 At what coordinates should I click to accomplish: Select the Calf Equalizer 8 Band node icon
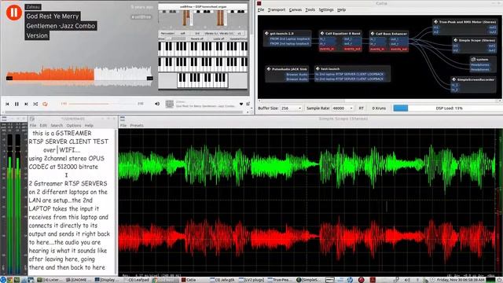[322, 33]
